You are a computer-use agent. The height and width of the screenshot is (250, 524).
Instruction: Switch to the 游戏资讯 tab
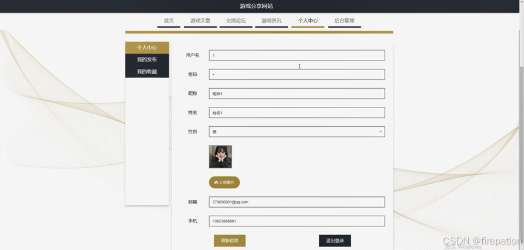[271, 21]
